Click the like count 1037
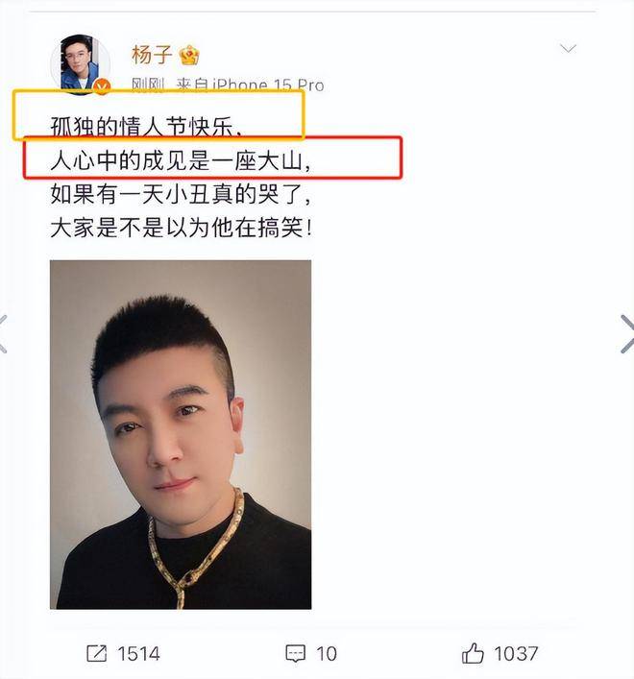 (x=516, y=653)
